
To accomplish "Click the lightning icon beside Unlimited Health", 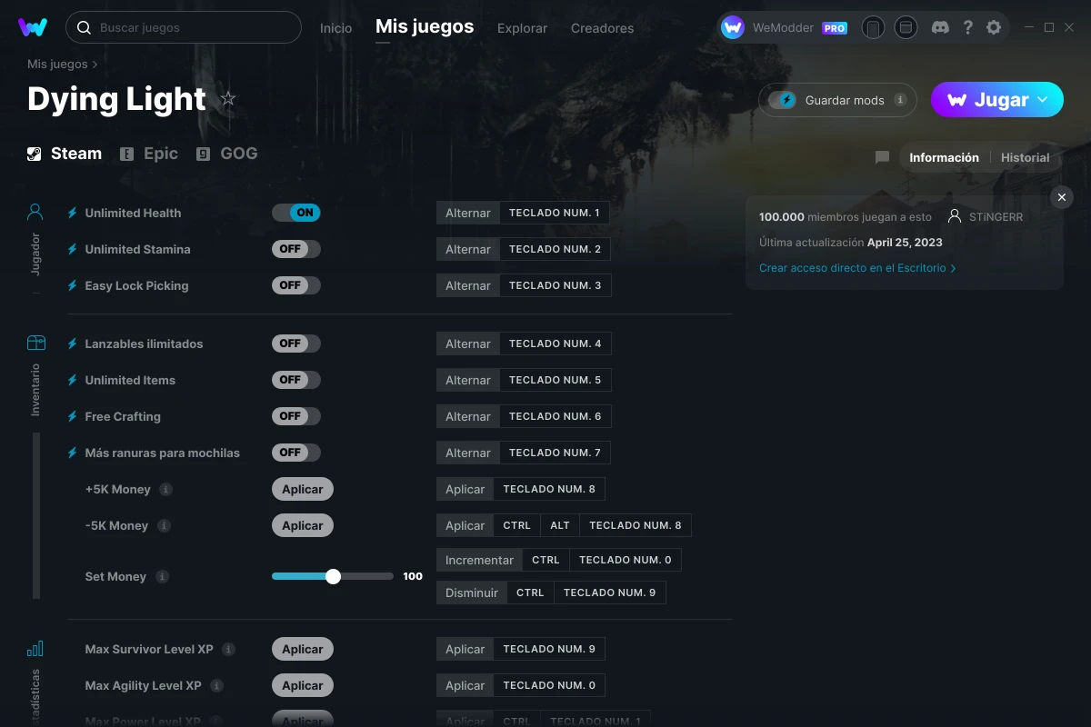I will (x=73, y=213).
